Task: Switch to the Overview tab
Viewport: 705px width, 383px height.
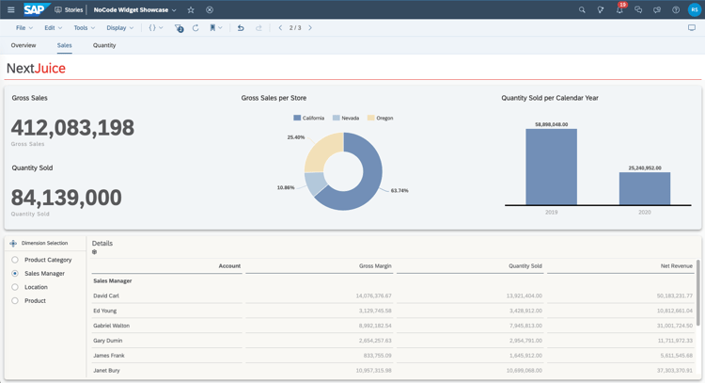Action: coord(23,45)
